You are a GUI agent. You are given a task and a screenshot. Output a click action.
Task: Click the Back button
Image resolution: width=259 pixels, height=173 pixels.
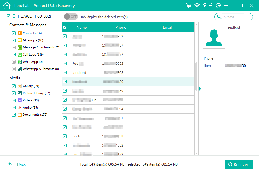coord(19,164)
